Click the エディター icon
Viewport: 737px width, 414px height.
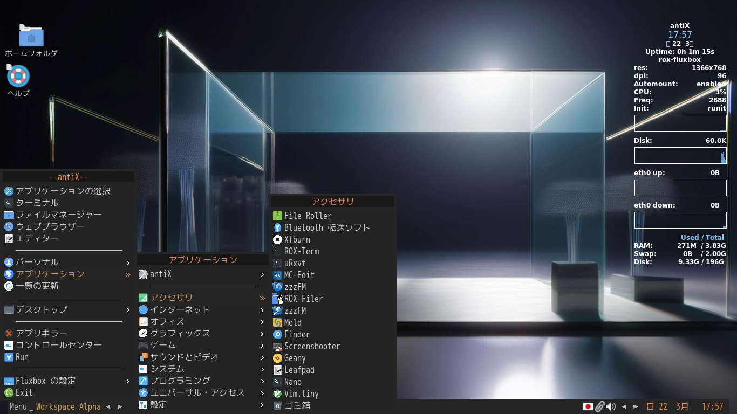coord(9,238)
